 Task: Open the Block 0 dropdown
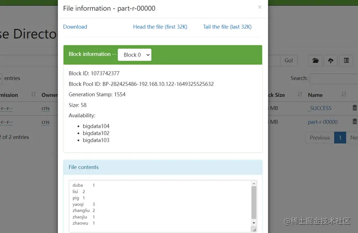[x=135, y=55]
